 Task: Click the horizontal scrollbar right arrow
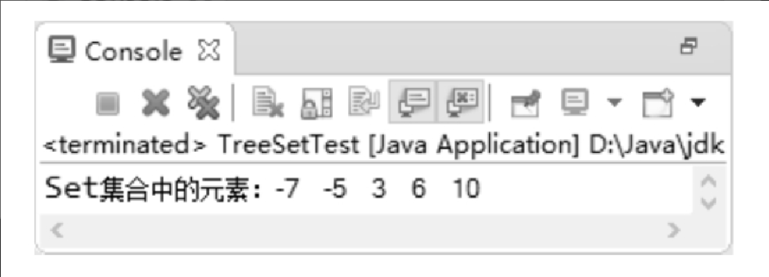(675, 229)
